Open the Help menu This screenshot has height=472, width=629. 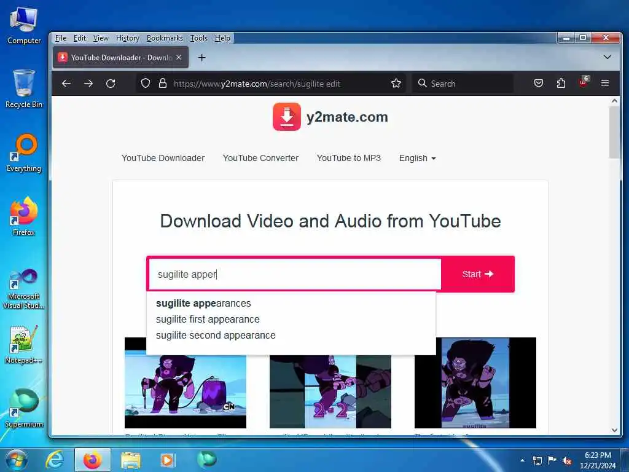click(222, 38)
